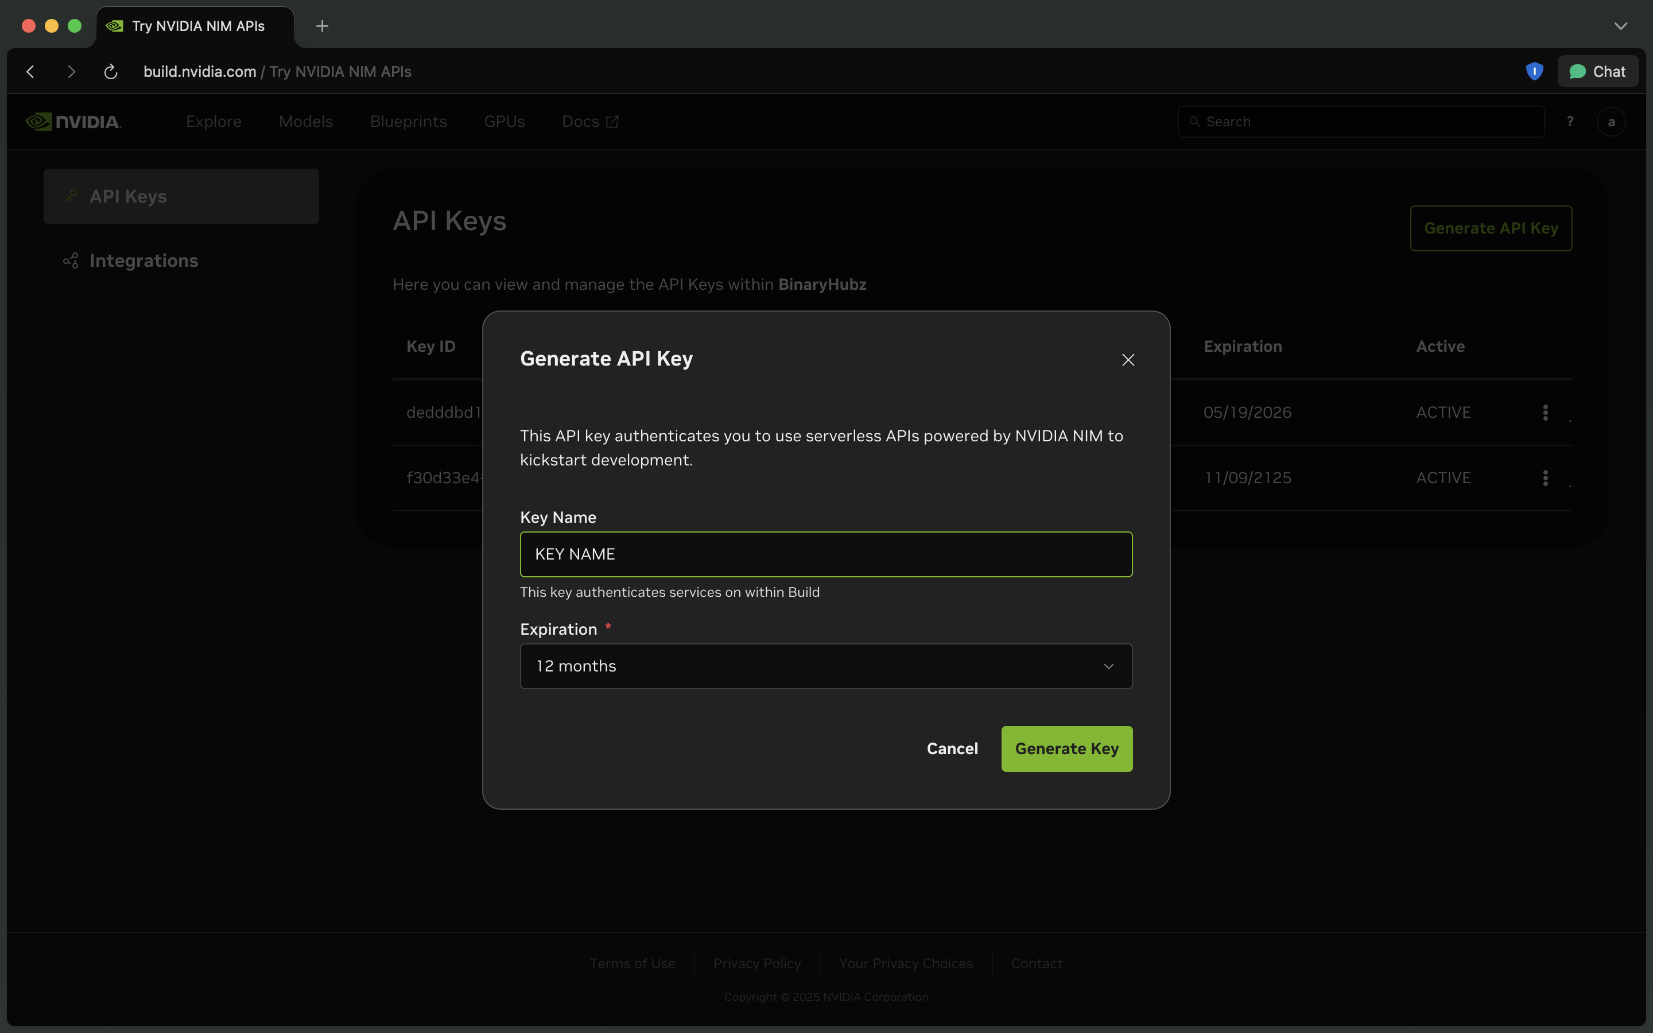
Task: Select the key icon next to API Keys
Action: [71, 195]
